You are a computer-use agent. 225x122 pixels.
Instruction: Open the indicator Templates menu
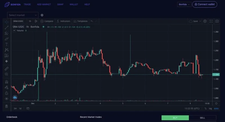(x=80, y=21)
